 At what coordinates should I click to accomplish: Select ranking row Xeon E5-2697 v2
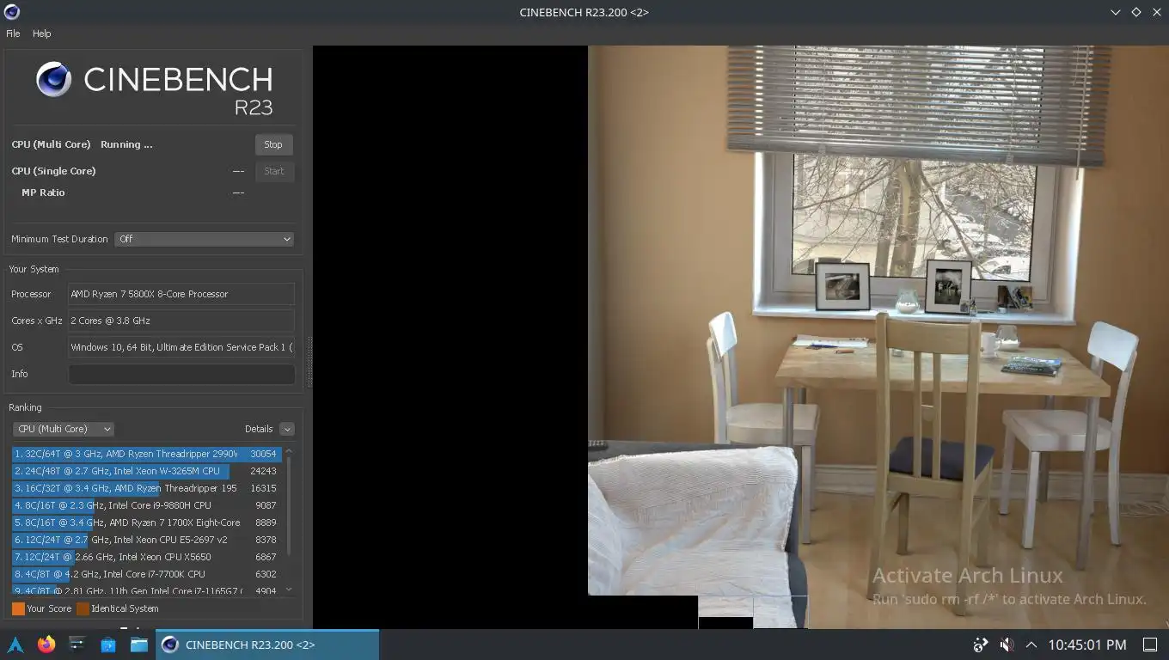(146, 540)
